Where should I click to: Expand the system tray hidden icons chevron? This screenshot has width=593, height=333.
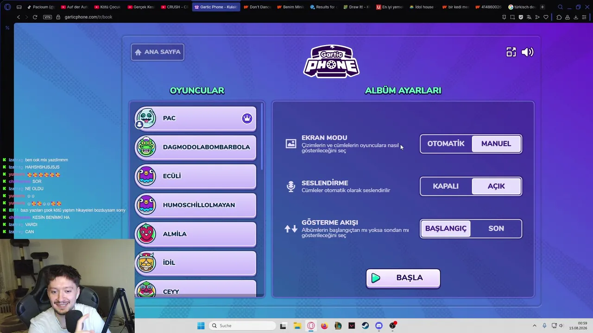pos(534,326)
